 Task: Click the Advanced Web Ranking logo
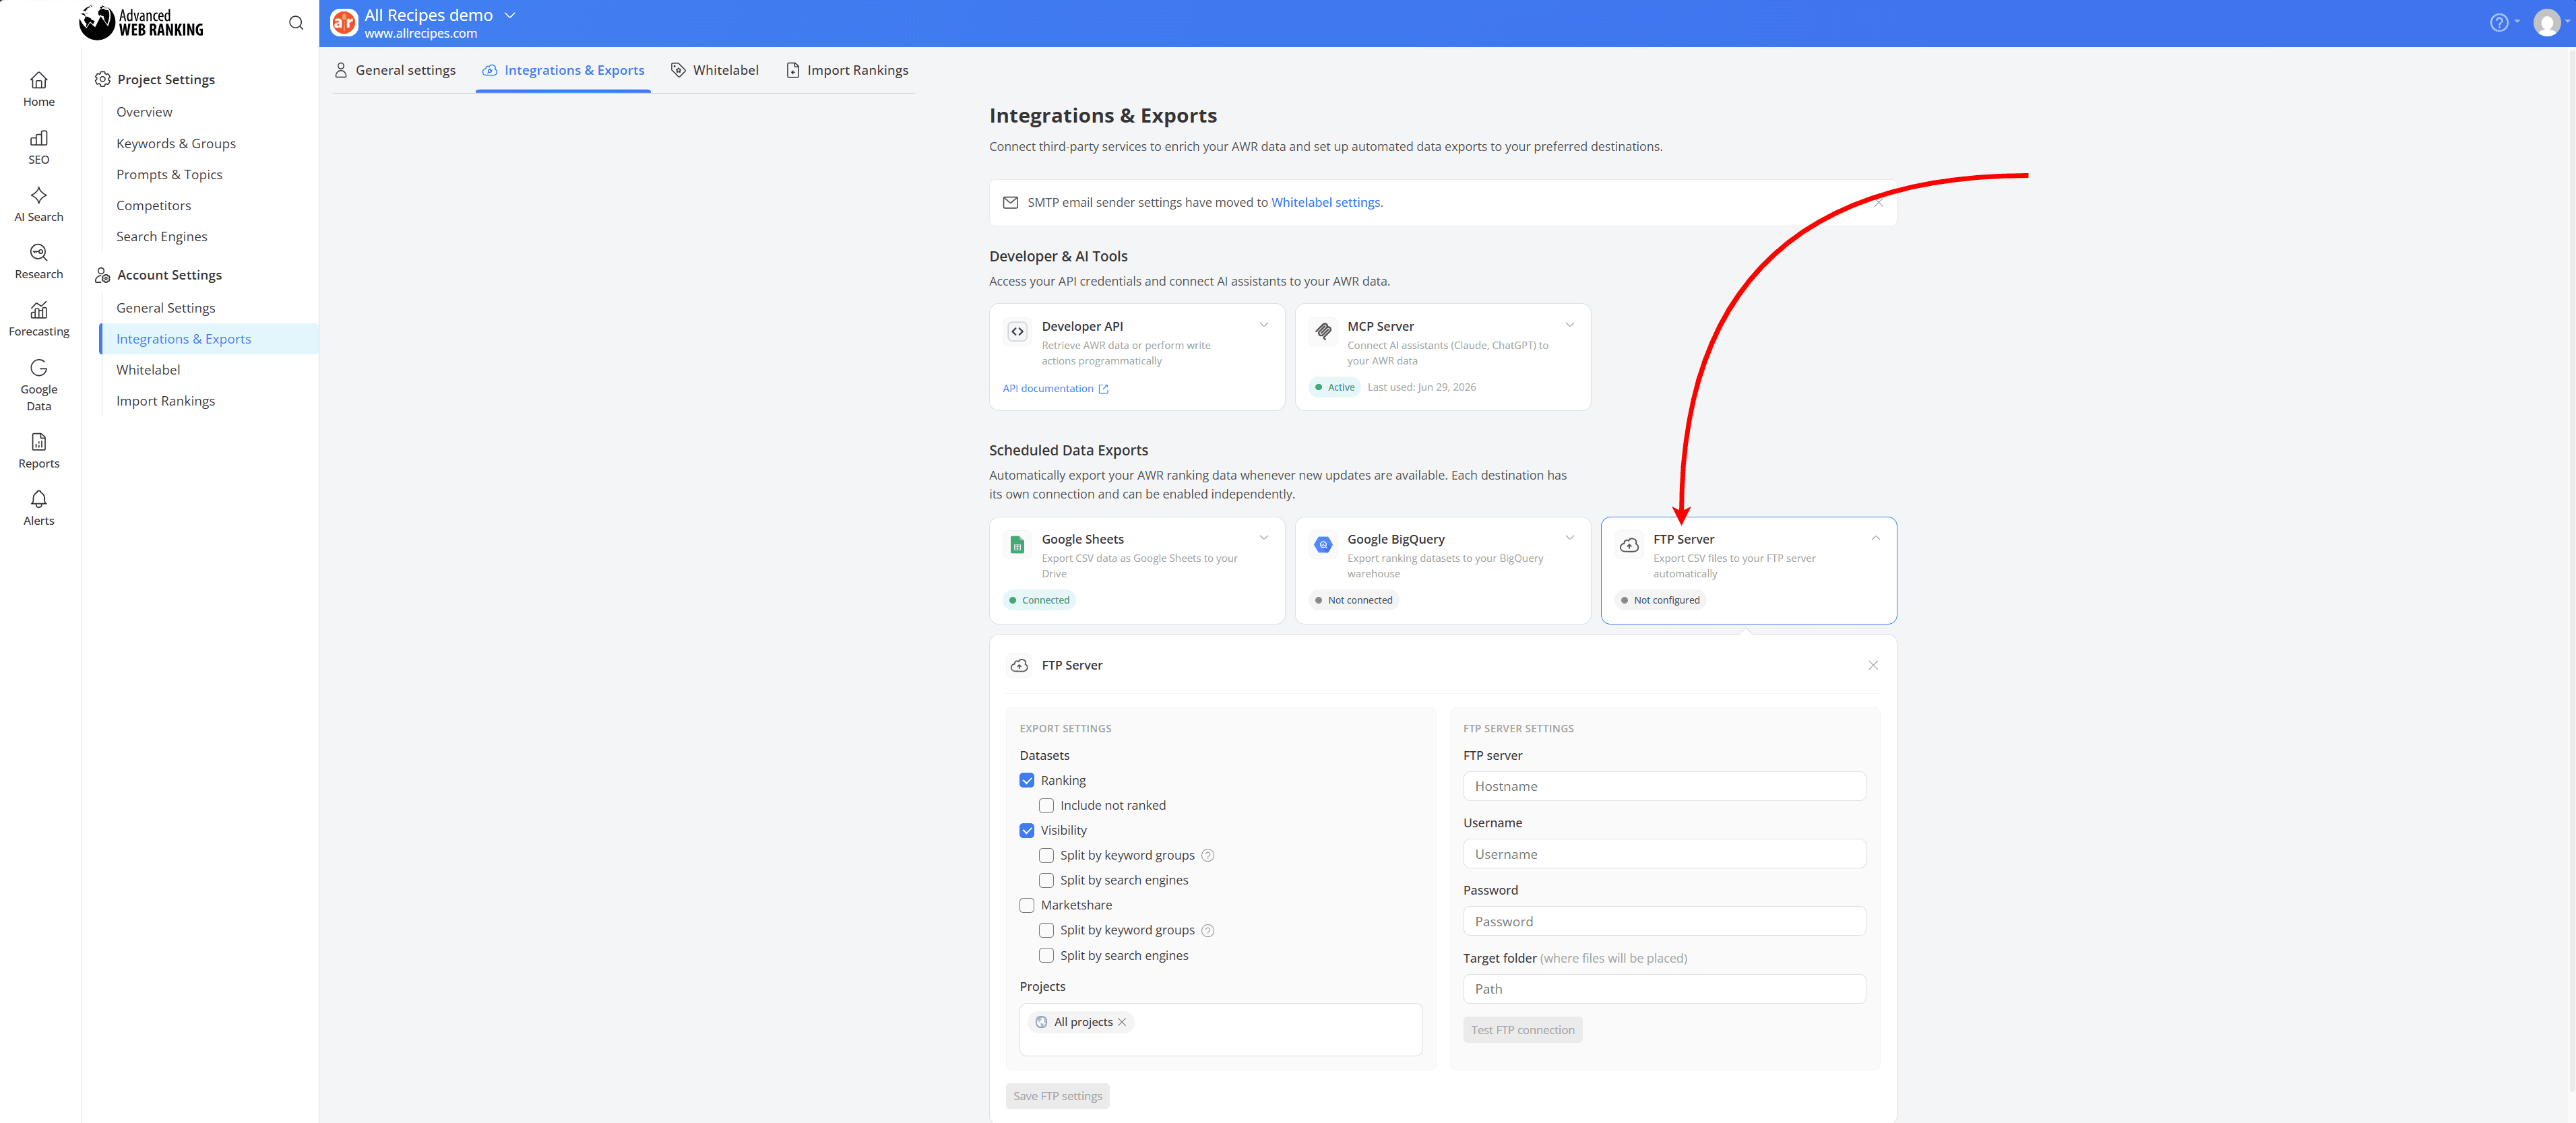141,22
